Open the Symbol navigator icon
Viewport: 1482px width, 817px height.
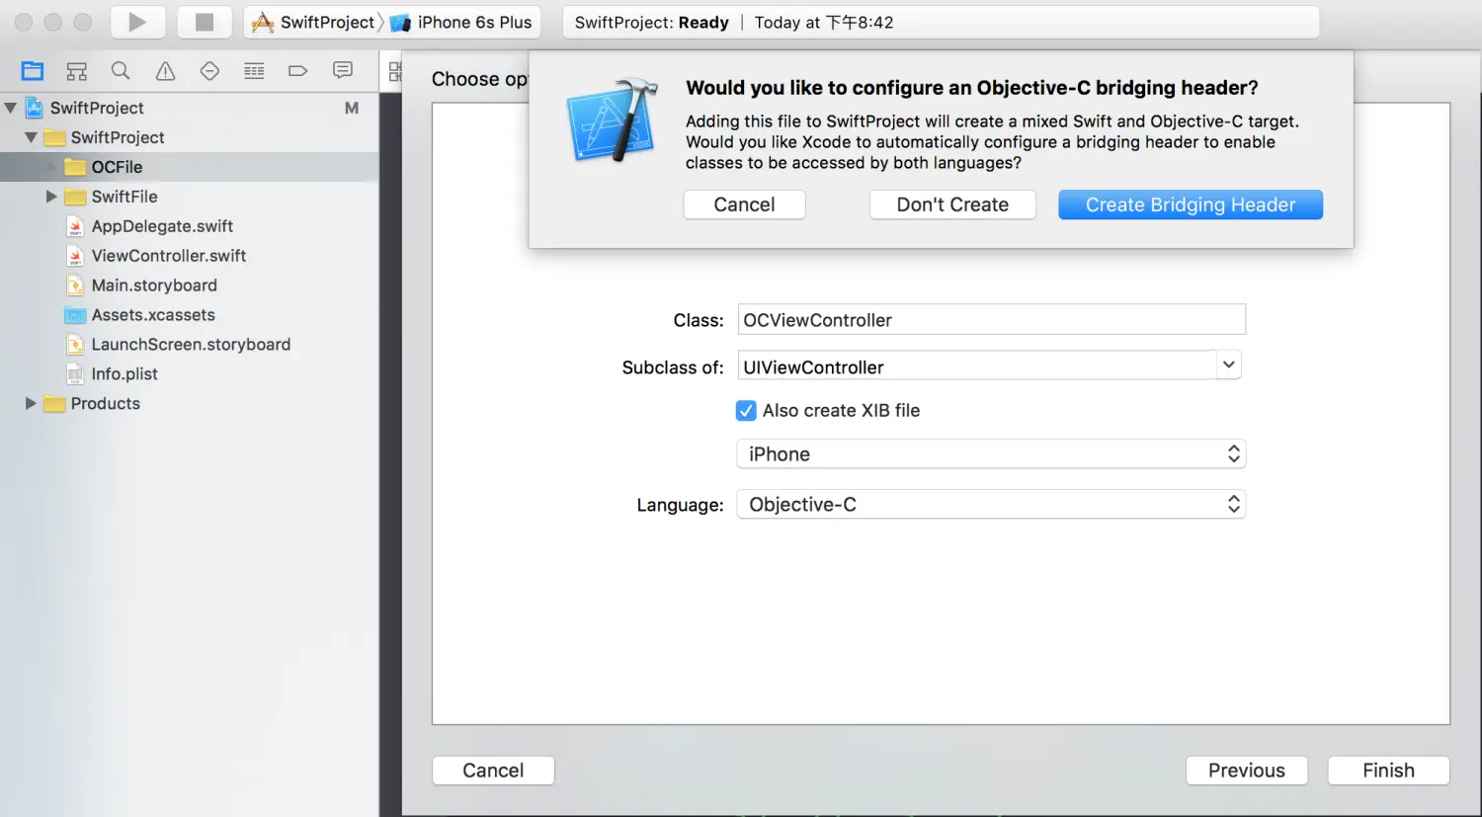click(x=77, y=71)
